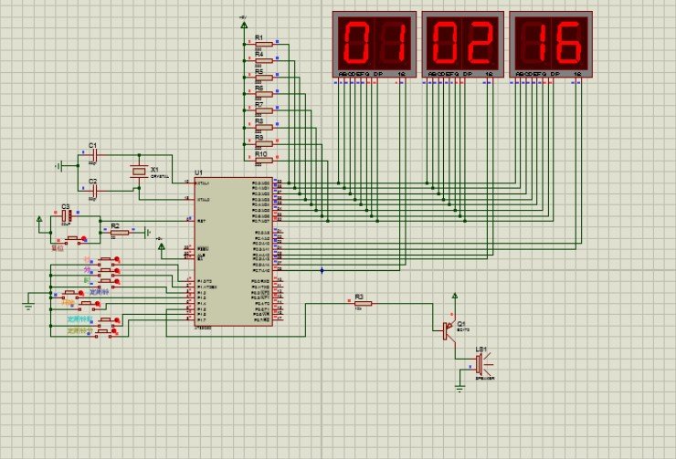This screenshot has height=459, width=676.
Task: Select resistor R3 near the transistor
Action: 360,306
